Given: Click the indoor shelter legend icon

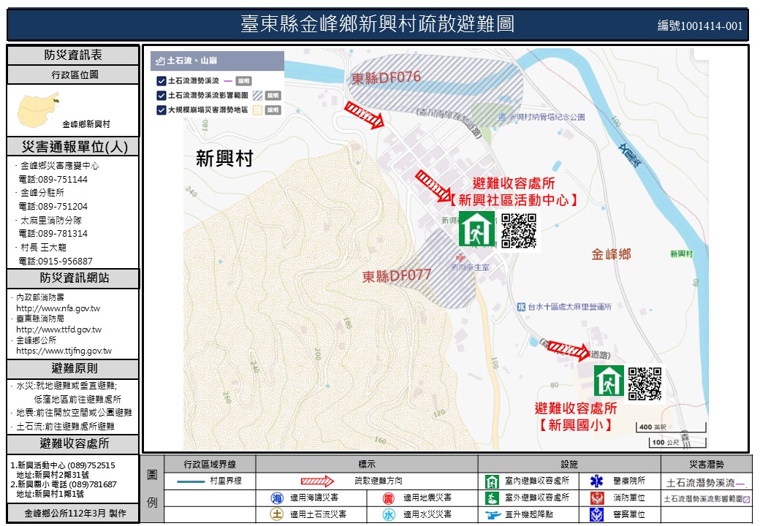Looking at the screenshot, I should pyautogui.click(x=492, y=481).
